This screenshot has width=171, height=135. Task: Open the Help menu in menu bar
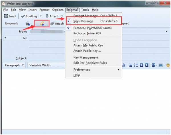tap(95, 10)
